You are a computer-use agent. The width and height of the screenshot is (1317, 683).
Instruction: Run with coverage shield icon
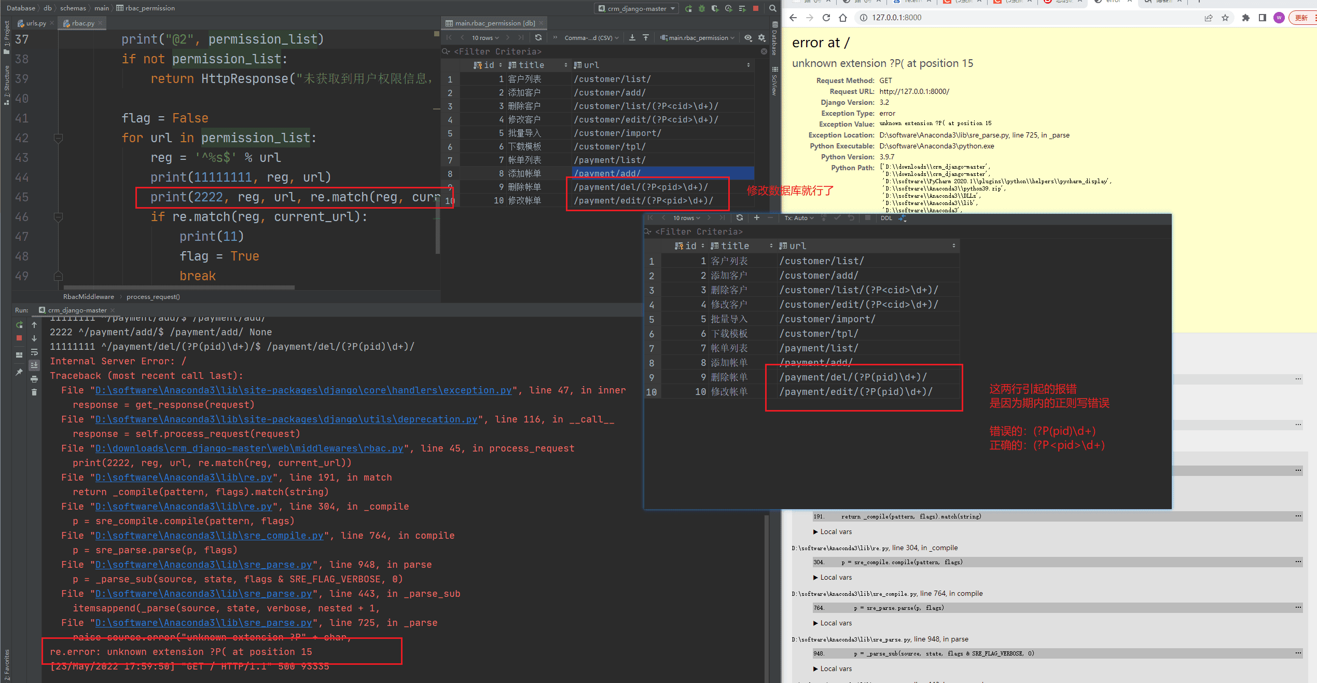tap(715, 8)
